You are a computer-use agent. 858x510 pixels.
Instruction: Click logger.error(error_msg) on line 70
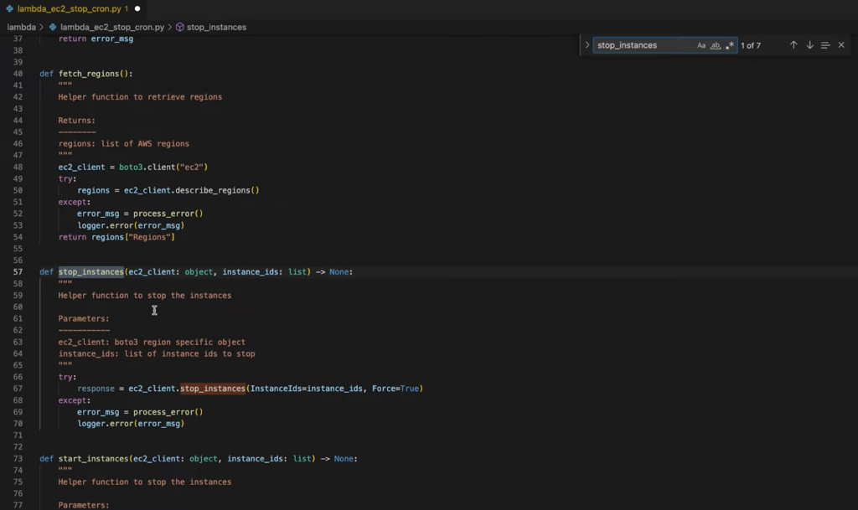[131, 424]
